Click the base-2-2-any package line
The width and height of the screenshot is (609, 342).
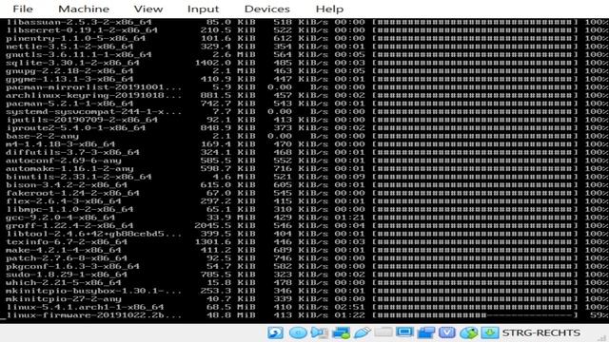42,136
